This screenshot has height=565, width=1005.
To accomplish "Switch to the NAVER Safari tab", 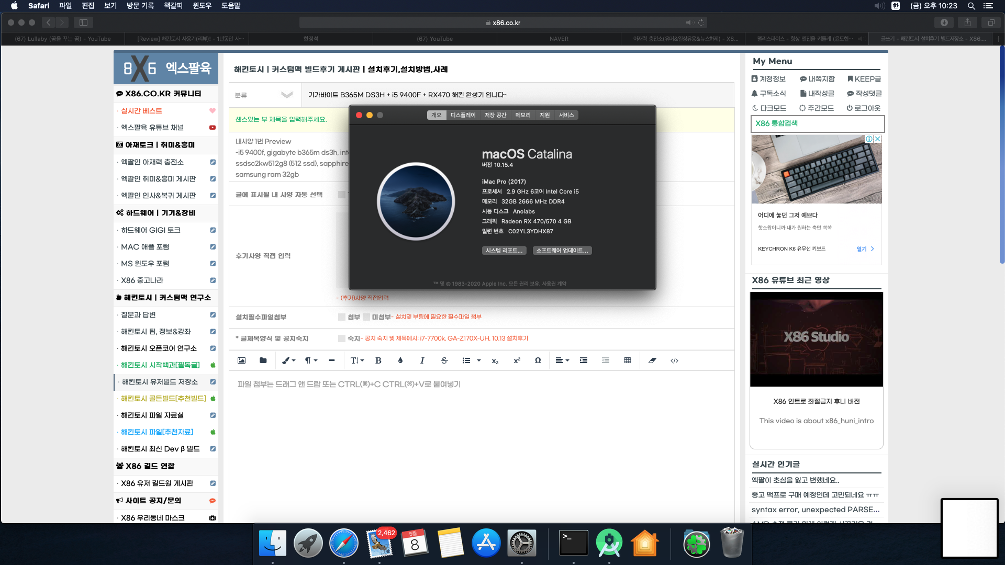I will click(x=559, y=39).
